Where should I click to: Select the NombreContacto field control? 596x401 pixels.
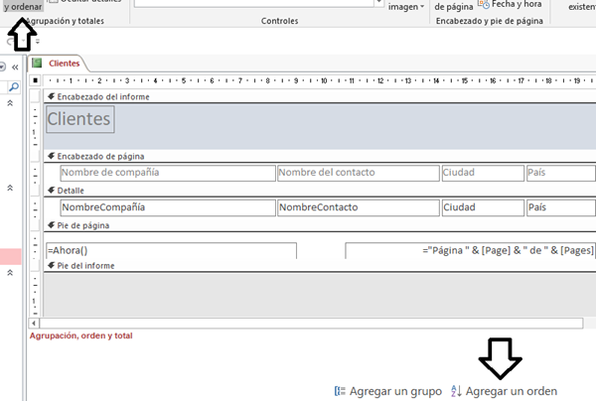358,207
